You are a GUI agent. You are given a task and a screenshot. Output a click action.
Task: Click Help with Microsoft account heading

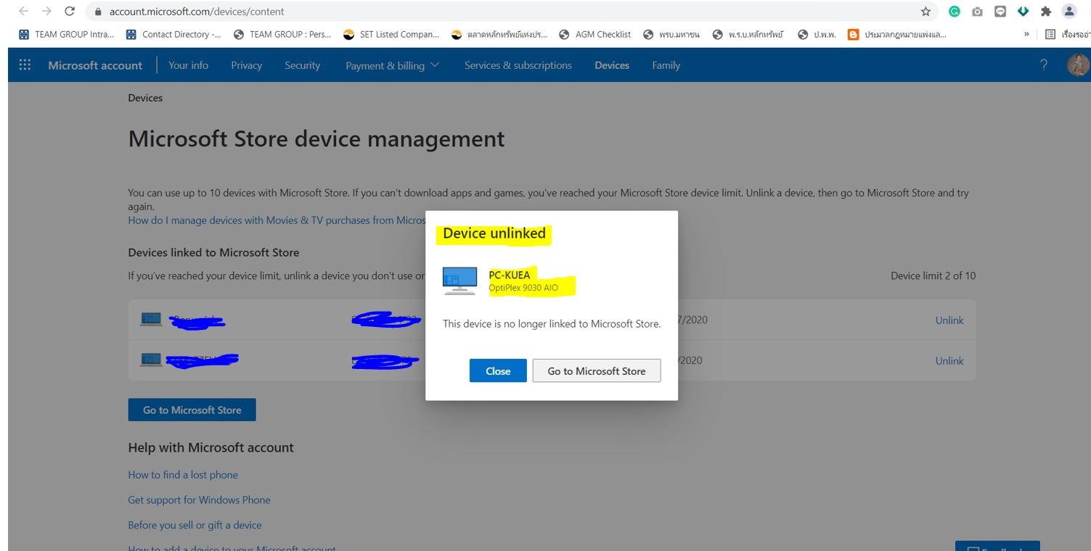coord(211,447)
